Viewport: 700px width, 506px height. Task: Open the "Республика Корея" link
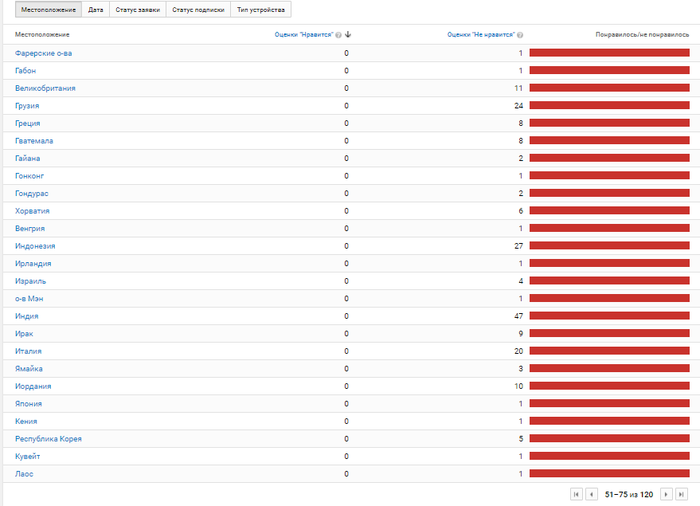click(48, 438)
